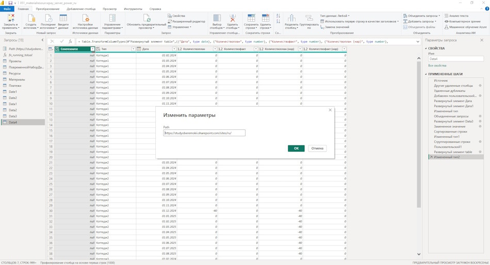This screenshot has width=490, height=265.
Task: Switch to the Инструменты tab
Action: (133, 9)
